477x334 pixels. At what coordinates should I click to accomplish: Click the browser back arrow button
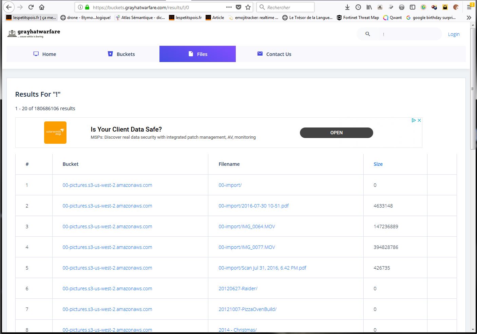coord(9,7)
